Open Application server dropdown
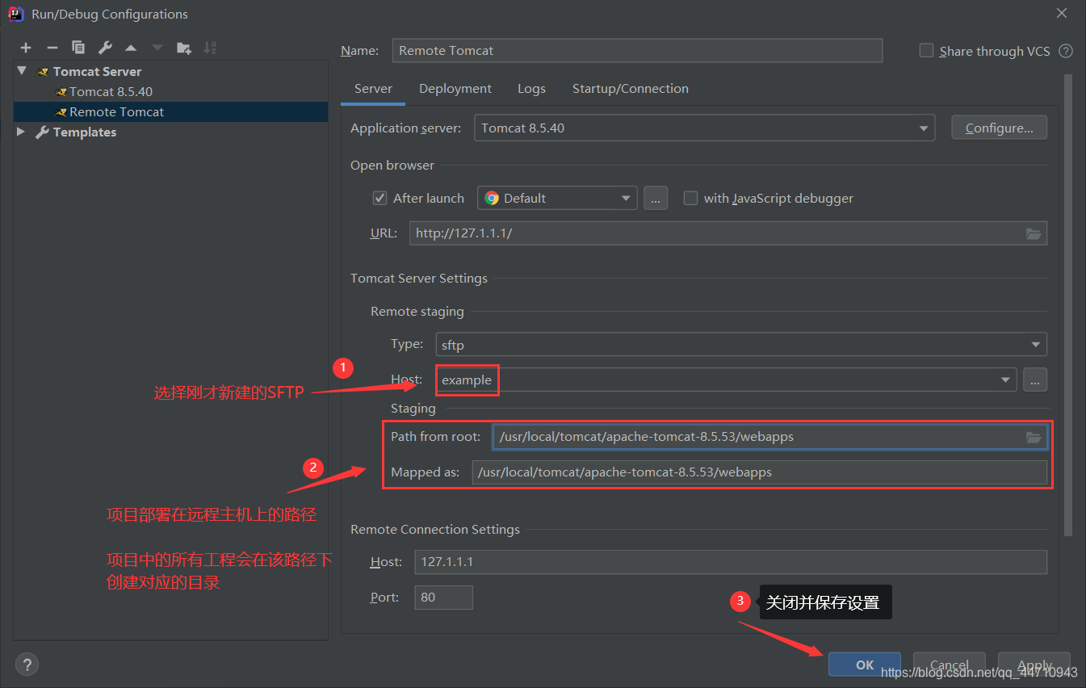Screen dimensions: 1086x688 pos(704,128)
